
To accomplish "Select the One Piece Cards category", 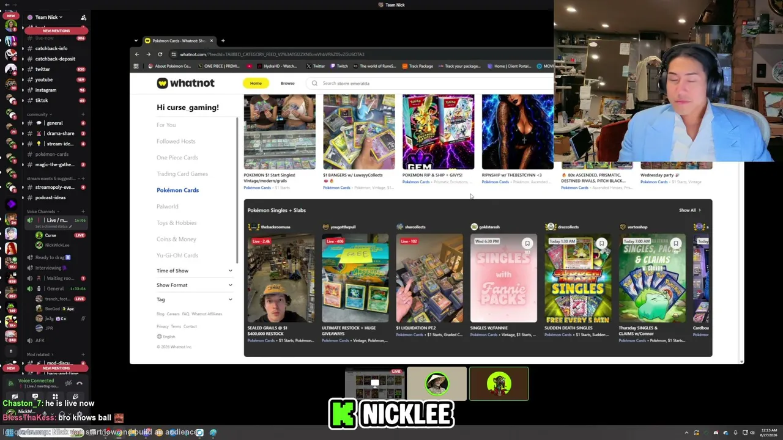I will (177, 158).
